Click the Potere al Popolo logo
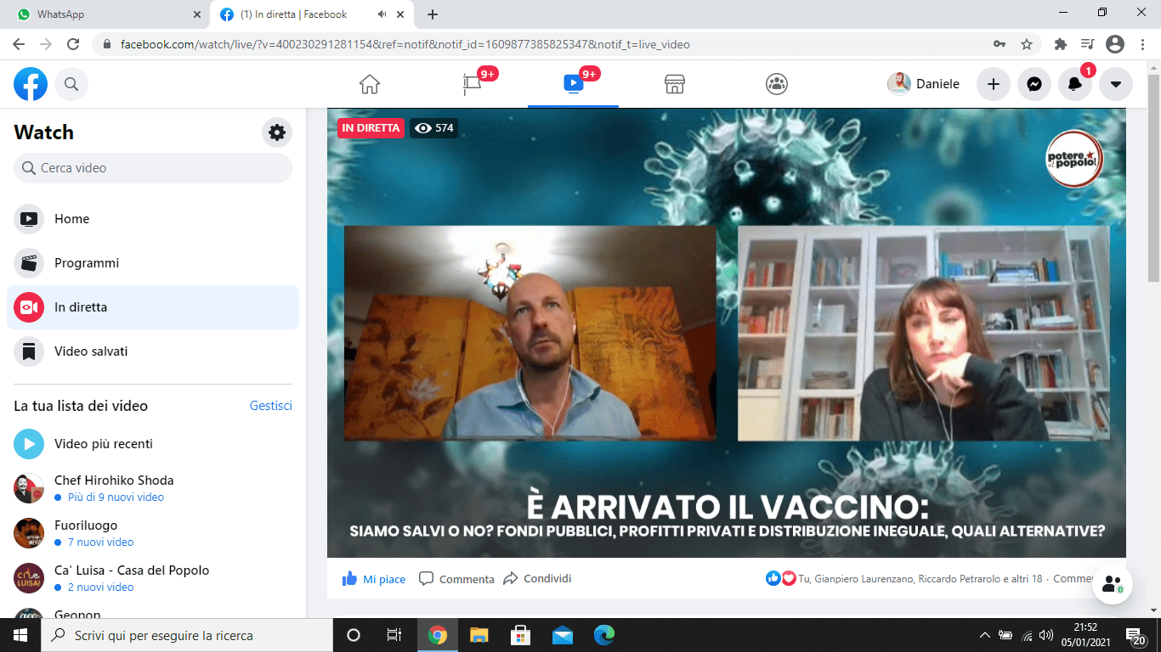Image resolution: width=1161 pixels, height=652 pixels. click(x=1074, y=159)
